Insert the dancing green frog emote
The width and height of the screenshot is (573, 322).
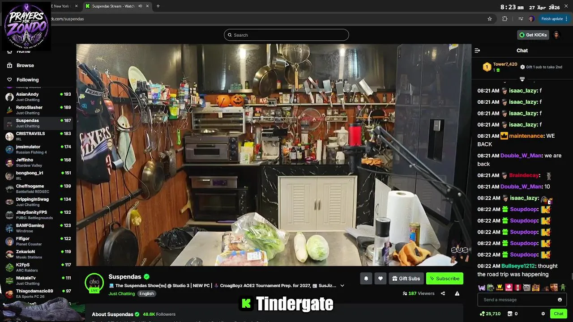(563, 288)
